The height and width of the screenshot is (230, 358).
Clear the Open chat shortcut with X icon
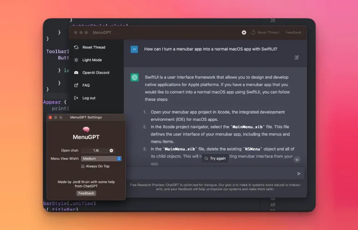tap(111, 151)
